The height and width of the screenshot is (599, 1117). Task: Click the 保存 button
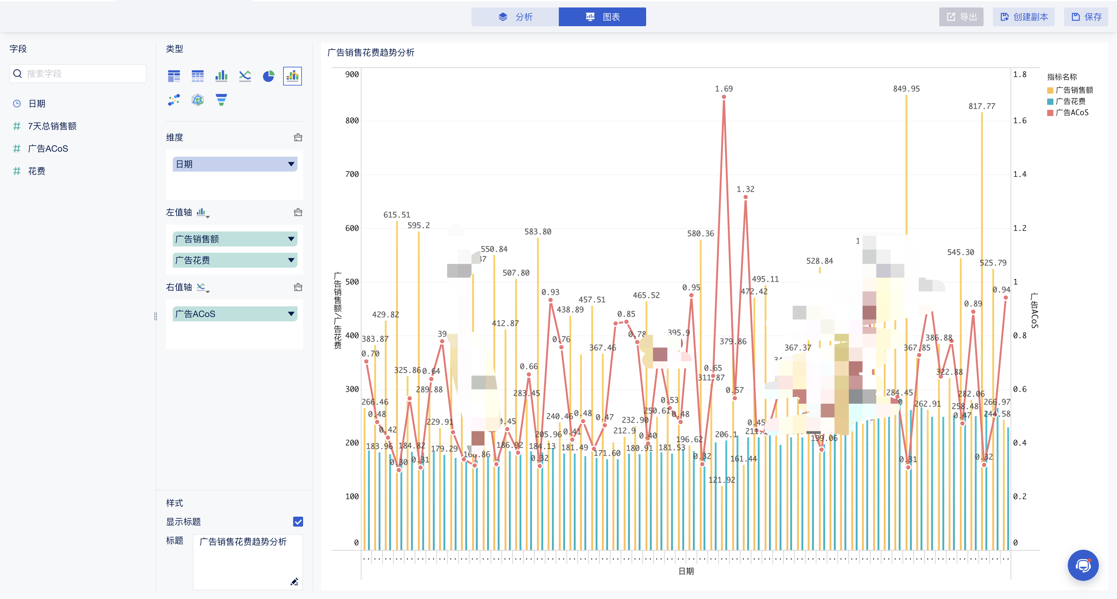tap(1086, 17)
